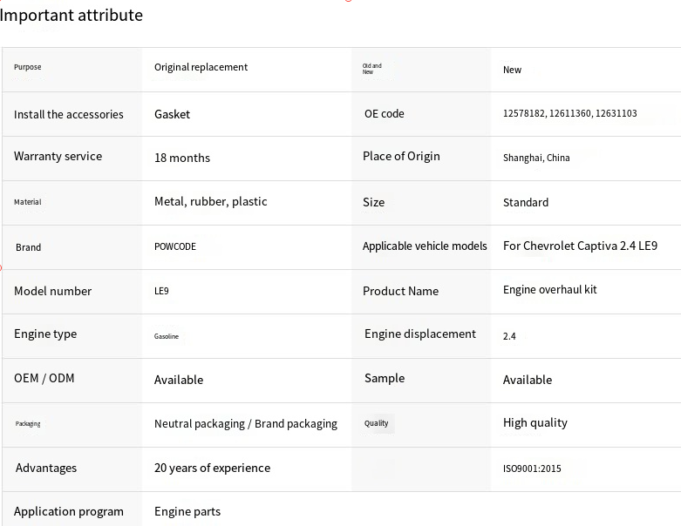Image resolution: width=681 pixels, height=526 pixels.
Task: Click the "Engine parts" application value
Action: (x=187, y=511)
